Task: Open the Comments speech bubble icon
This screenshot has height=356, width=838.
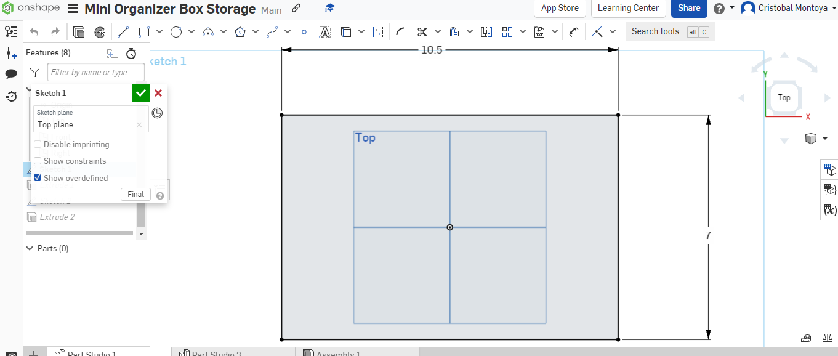Action: pyautogui.click(x=11, y=75)
